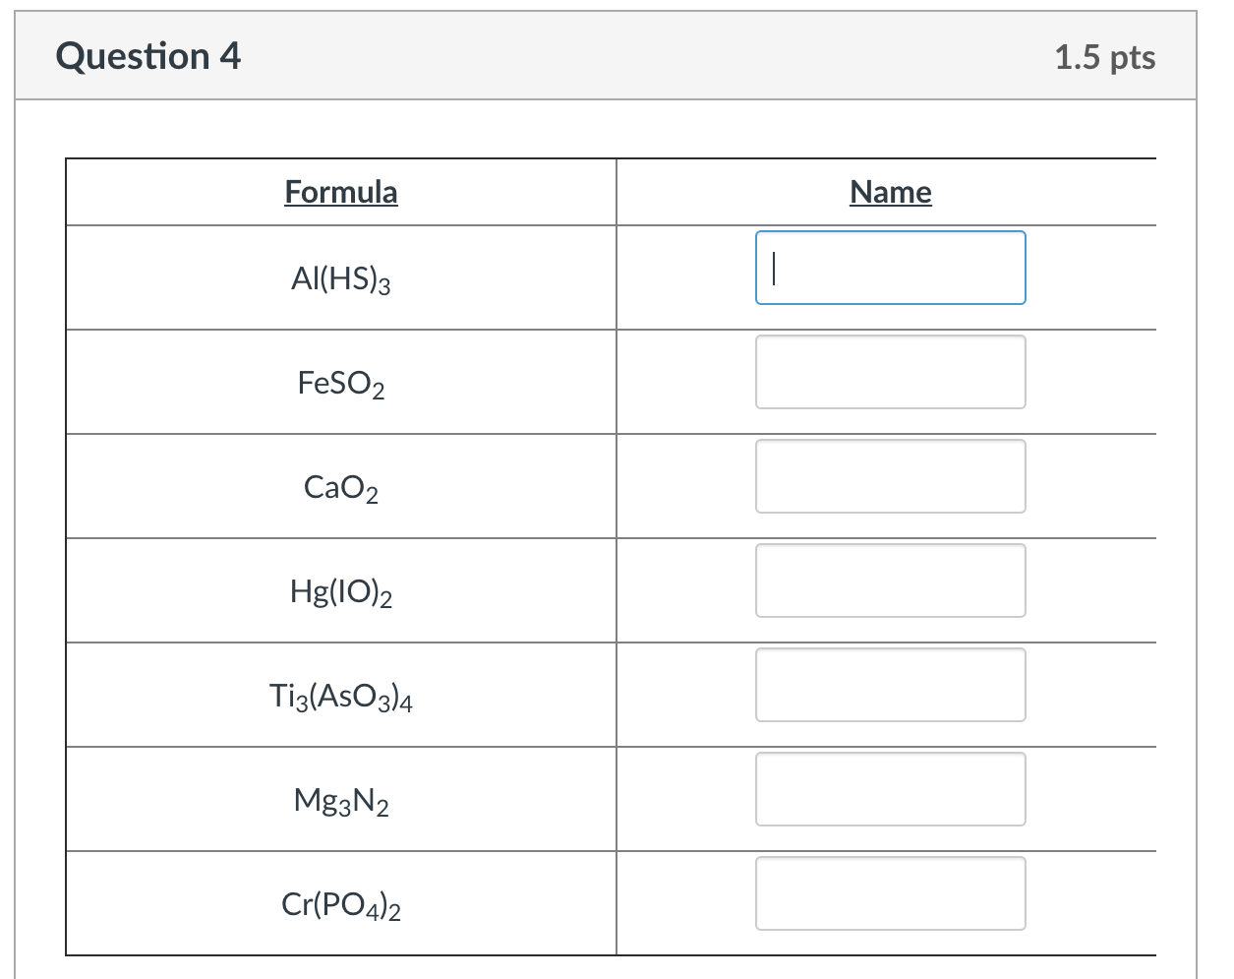This screenshot has width=1234, height=979.
Task: Select the Mg3N2 formula text
Action: click(340, 801)
